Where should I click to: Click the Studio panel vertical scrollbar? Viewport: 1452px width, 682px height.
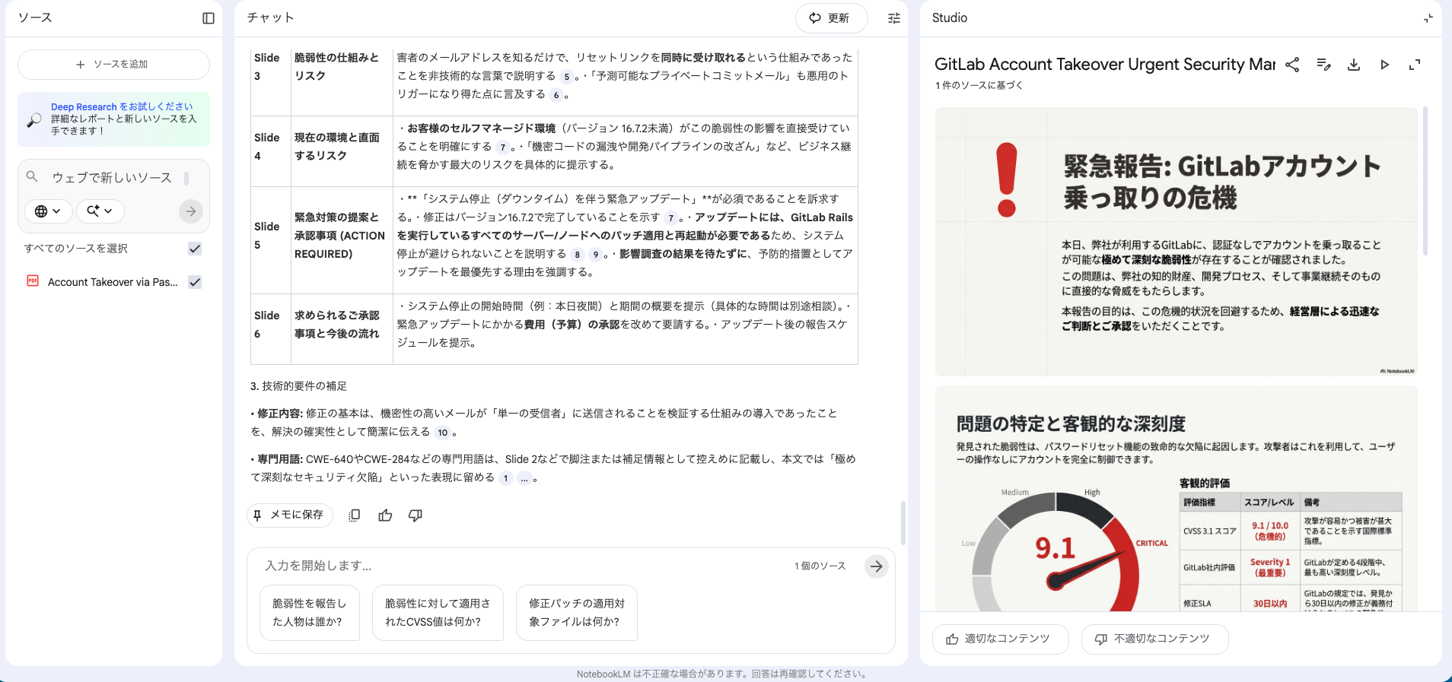1425,181
